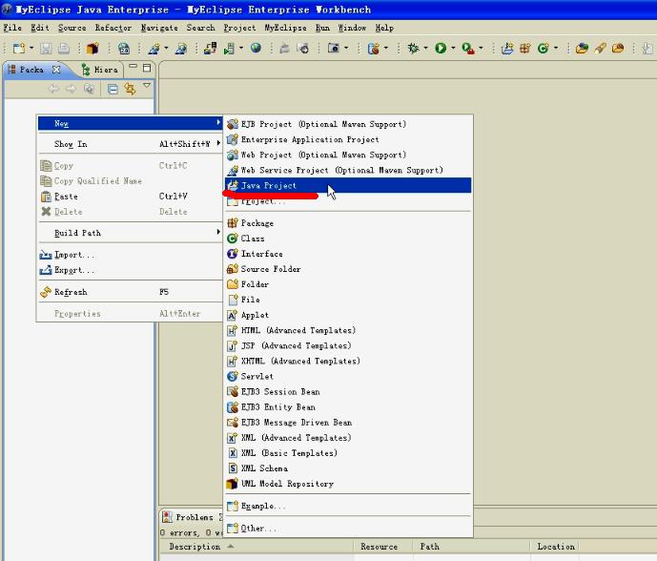
Task: Choose Refresh from context menu
Action: pyautogui.click(x=130, y=292)
